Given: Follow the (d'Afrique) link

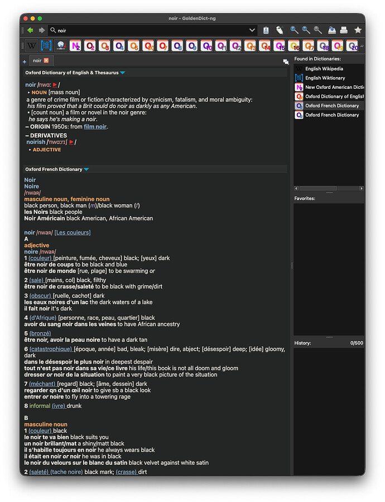Looking at the screenshot, I should point(42,318).
